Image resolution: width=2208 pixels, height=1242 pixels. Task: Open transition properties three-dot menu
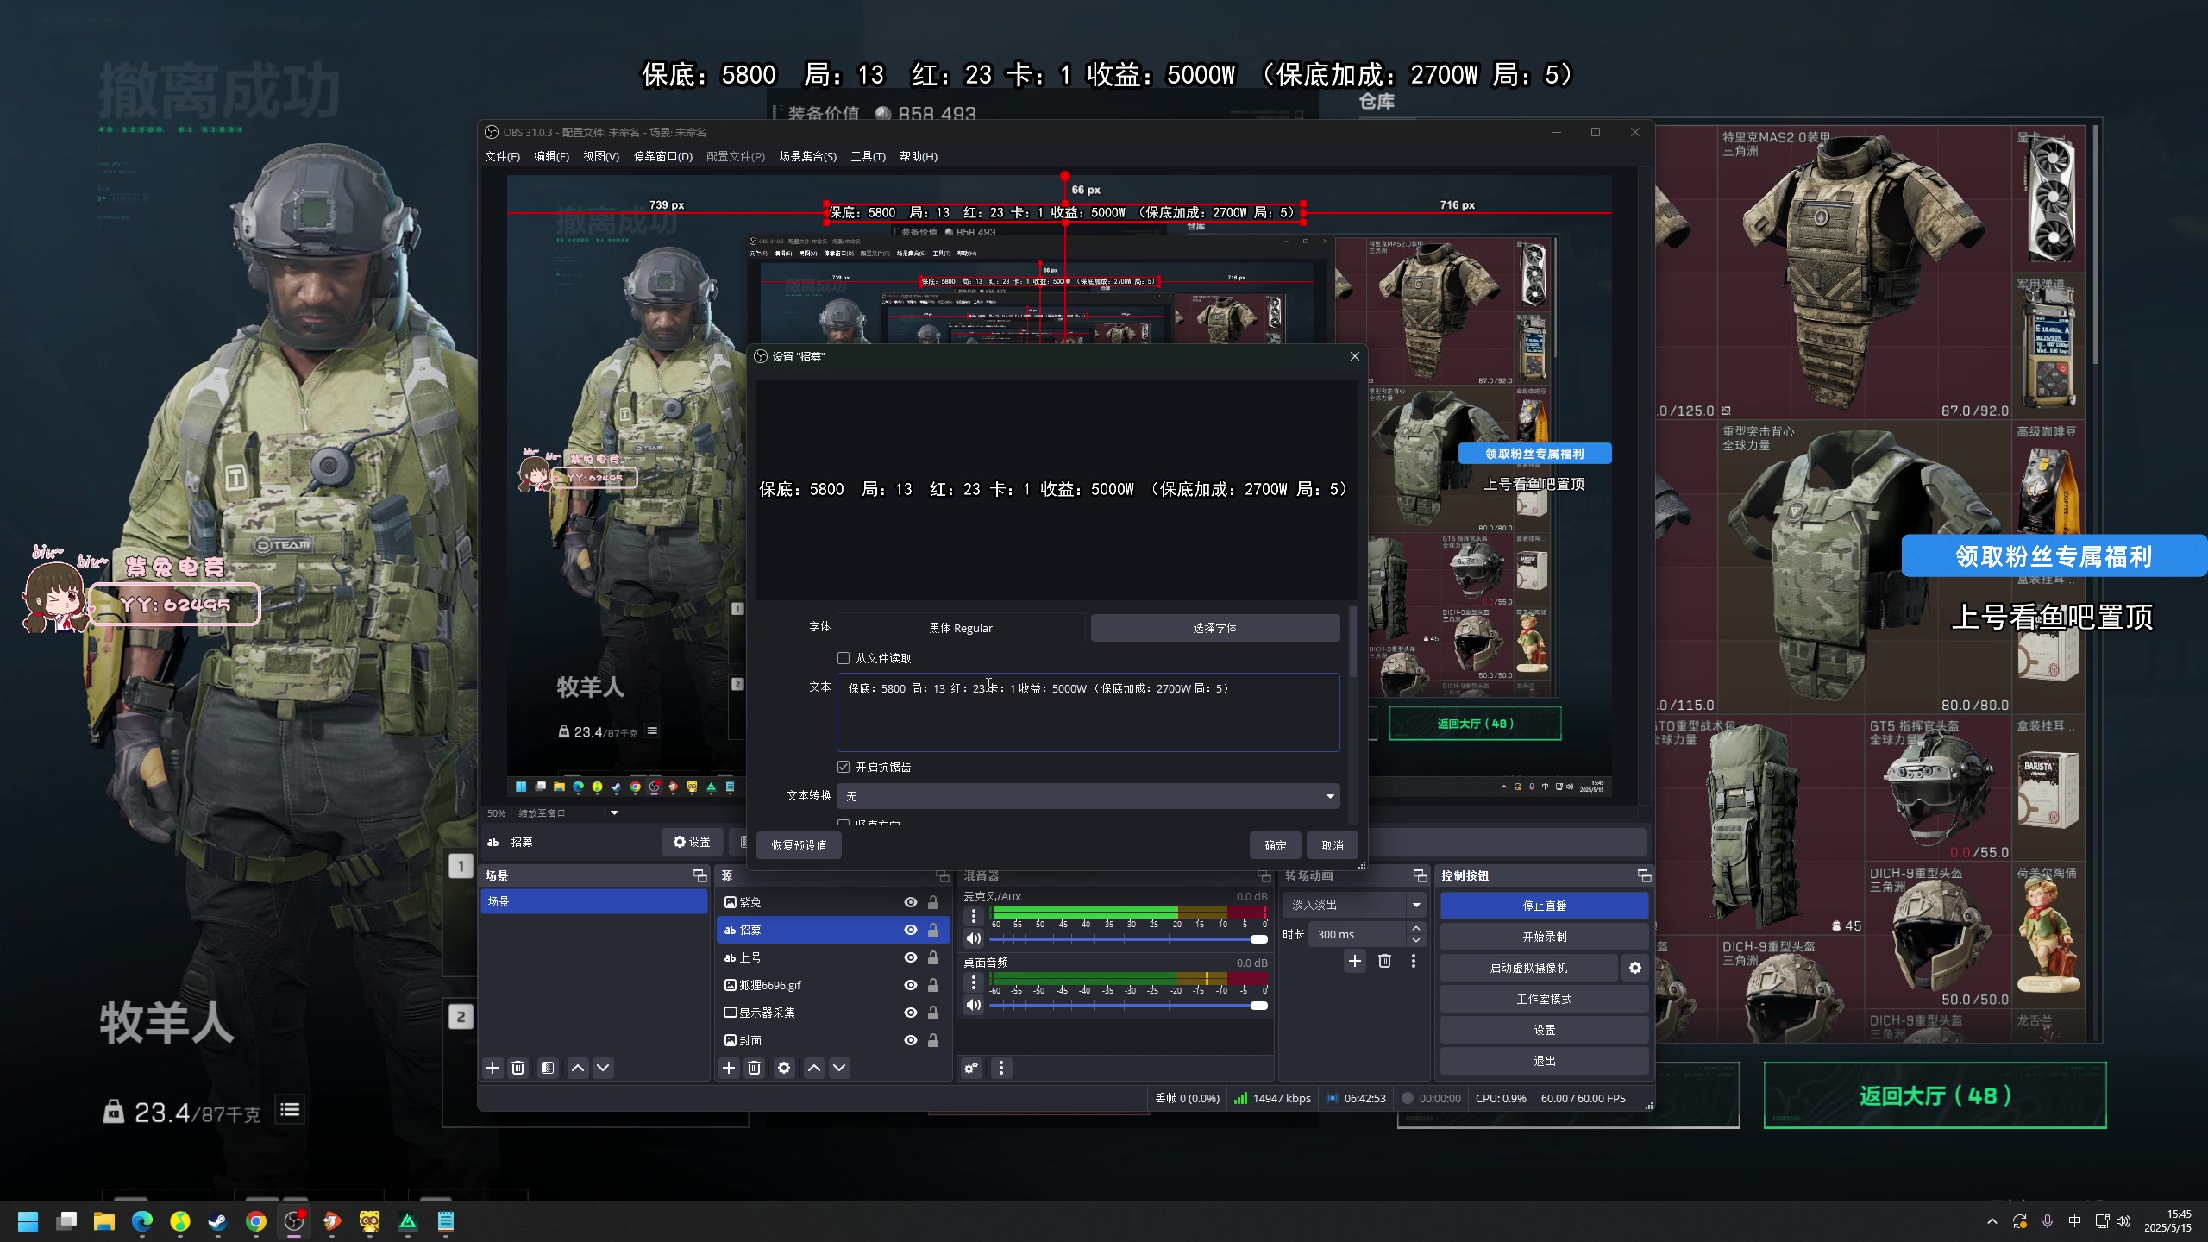(1413, 961)
